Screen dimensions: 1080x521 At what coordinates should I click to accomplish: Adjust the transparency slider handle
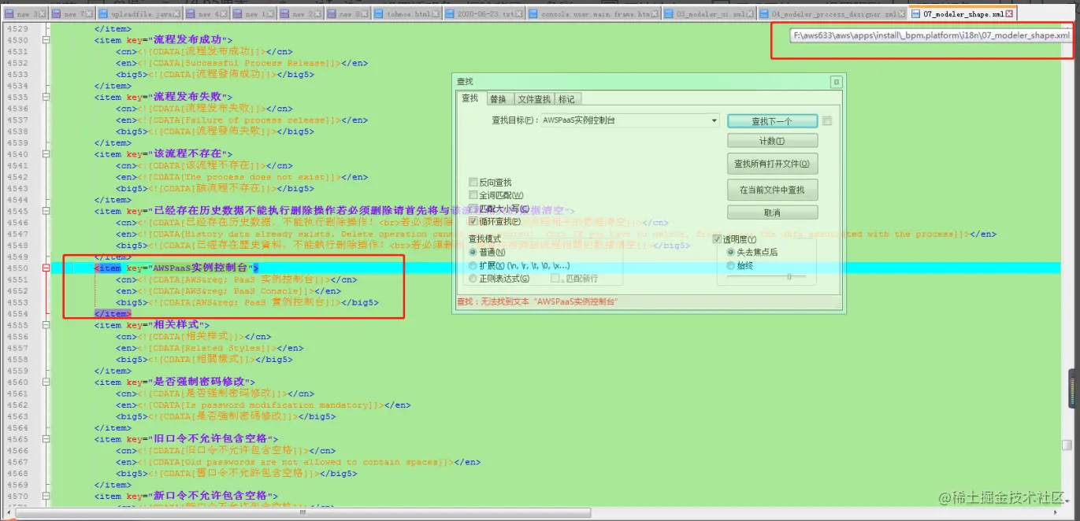click(x=789, y=276)
